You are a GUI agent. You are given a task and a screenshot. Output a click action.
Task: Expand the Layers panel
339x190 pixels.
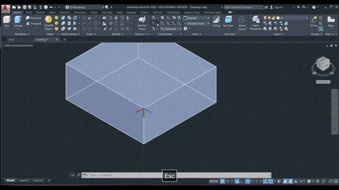tap(279, 34)
